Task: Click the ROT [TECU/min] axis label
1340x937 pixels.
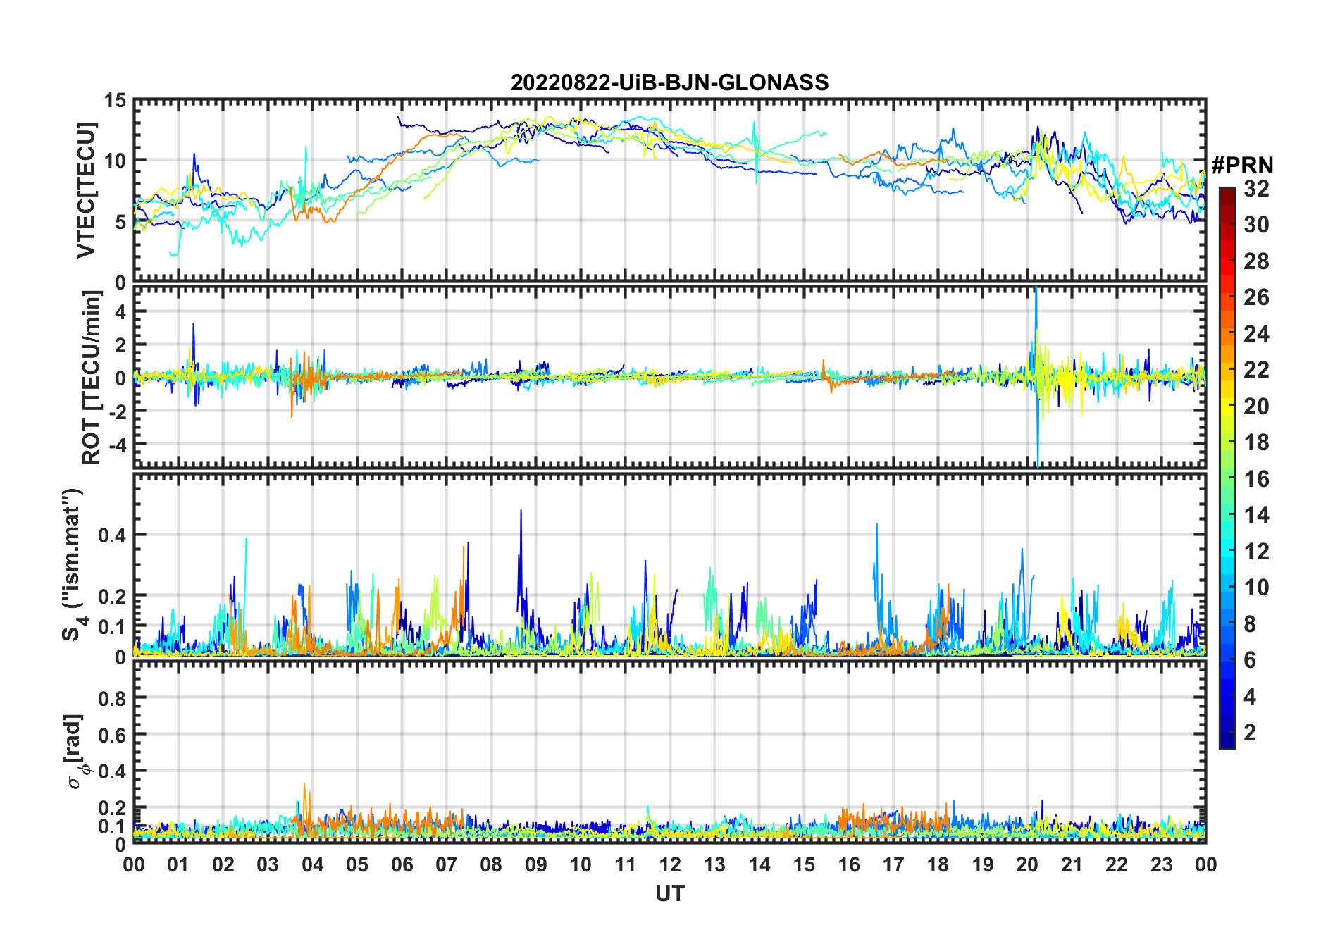Action: coord(92,378)
